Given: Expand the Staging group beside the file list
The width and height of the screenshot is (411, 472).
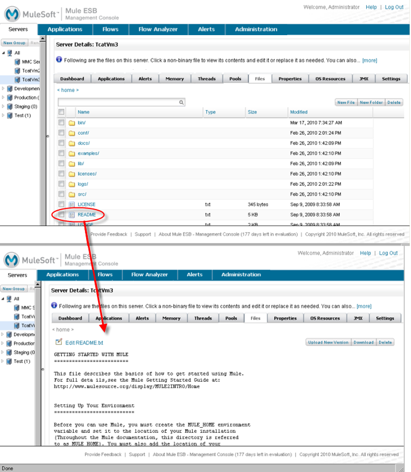Looking at the screenshot, I should tap(4, 106).
